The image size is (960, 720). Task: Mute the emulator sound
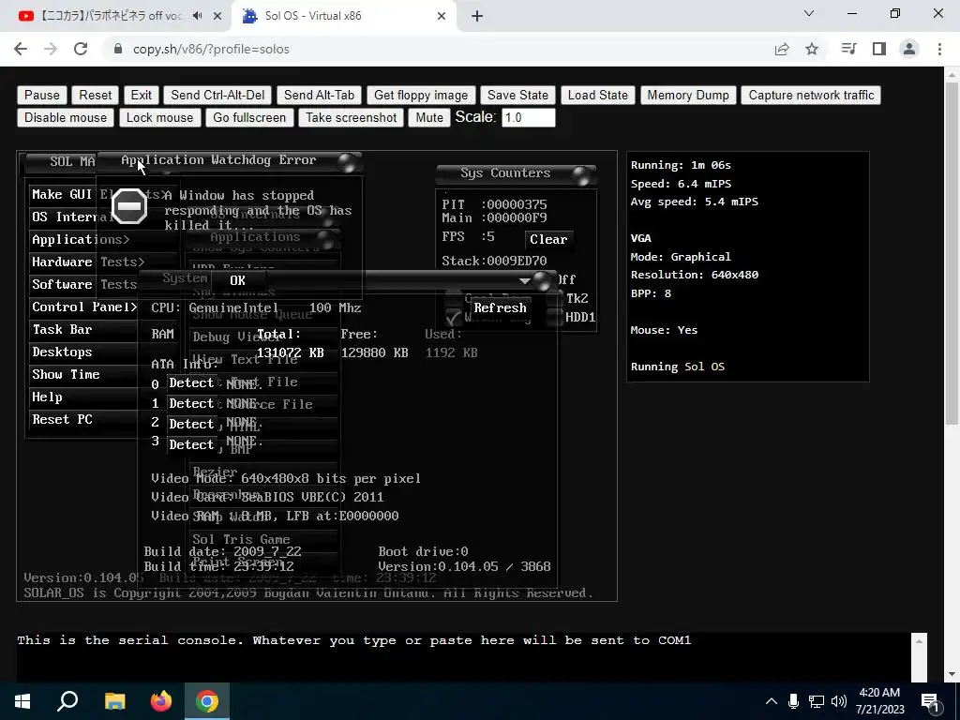pyautogui.click(x=429, y=117)
